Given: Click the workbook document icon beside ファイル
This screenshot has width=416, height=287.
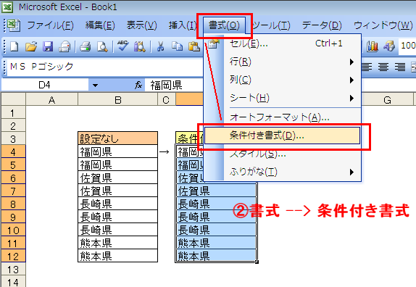Looking at the screenshot, I should pyautogui.click(x=14, y=25).
